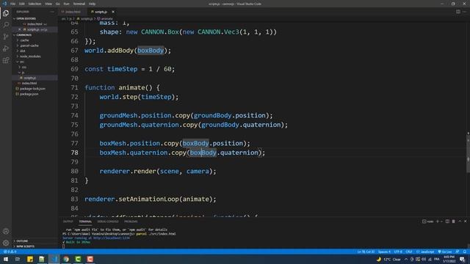470x264 pixels.
Task: Expand the .parcel-cache folder
Action: [x=35, y=45]
